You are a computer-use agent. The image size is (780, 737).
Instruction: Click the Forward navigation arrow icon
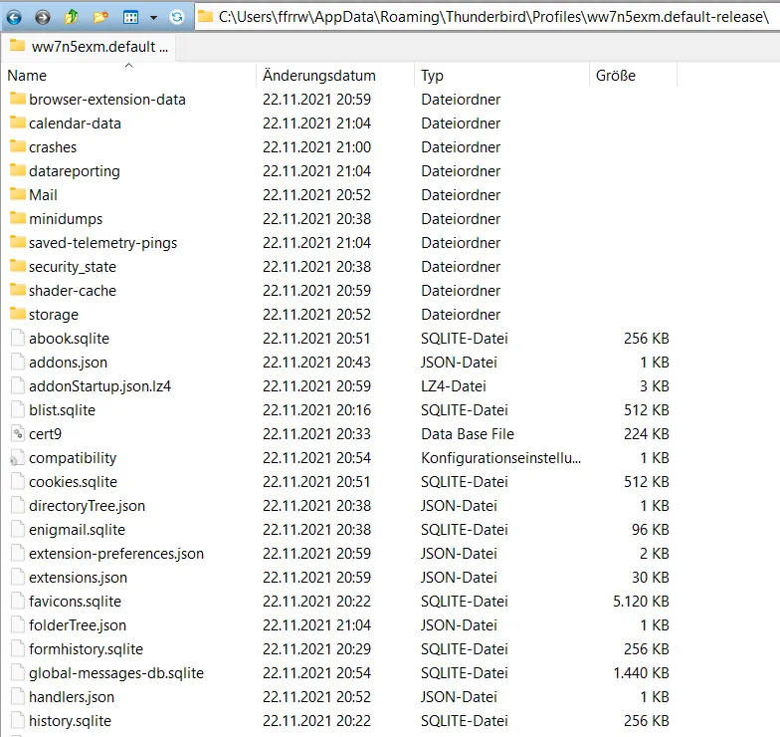(x=43, y=18)
